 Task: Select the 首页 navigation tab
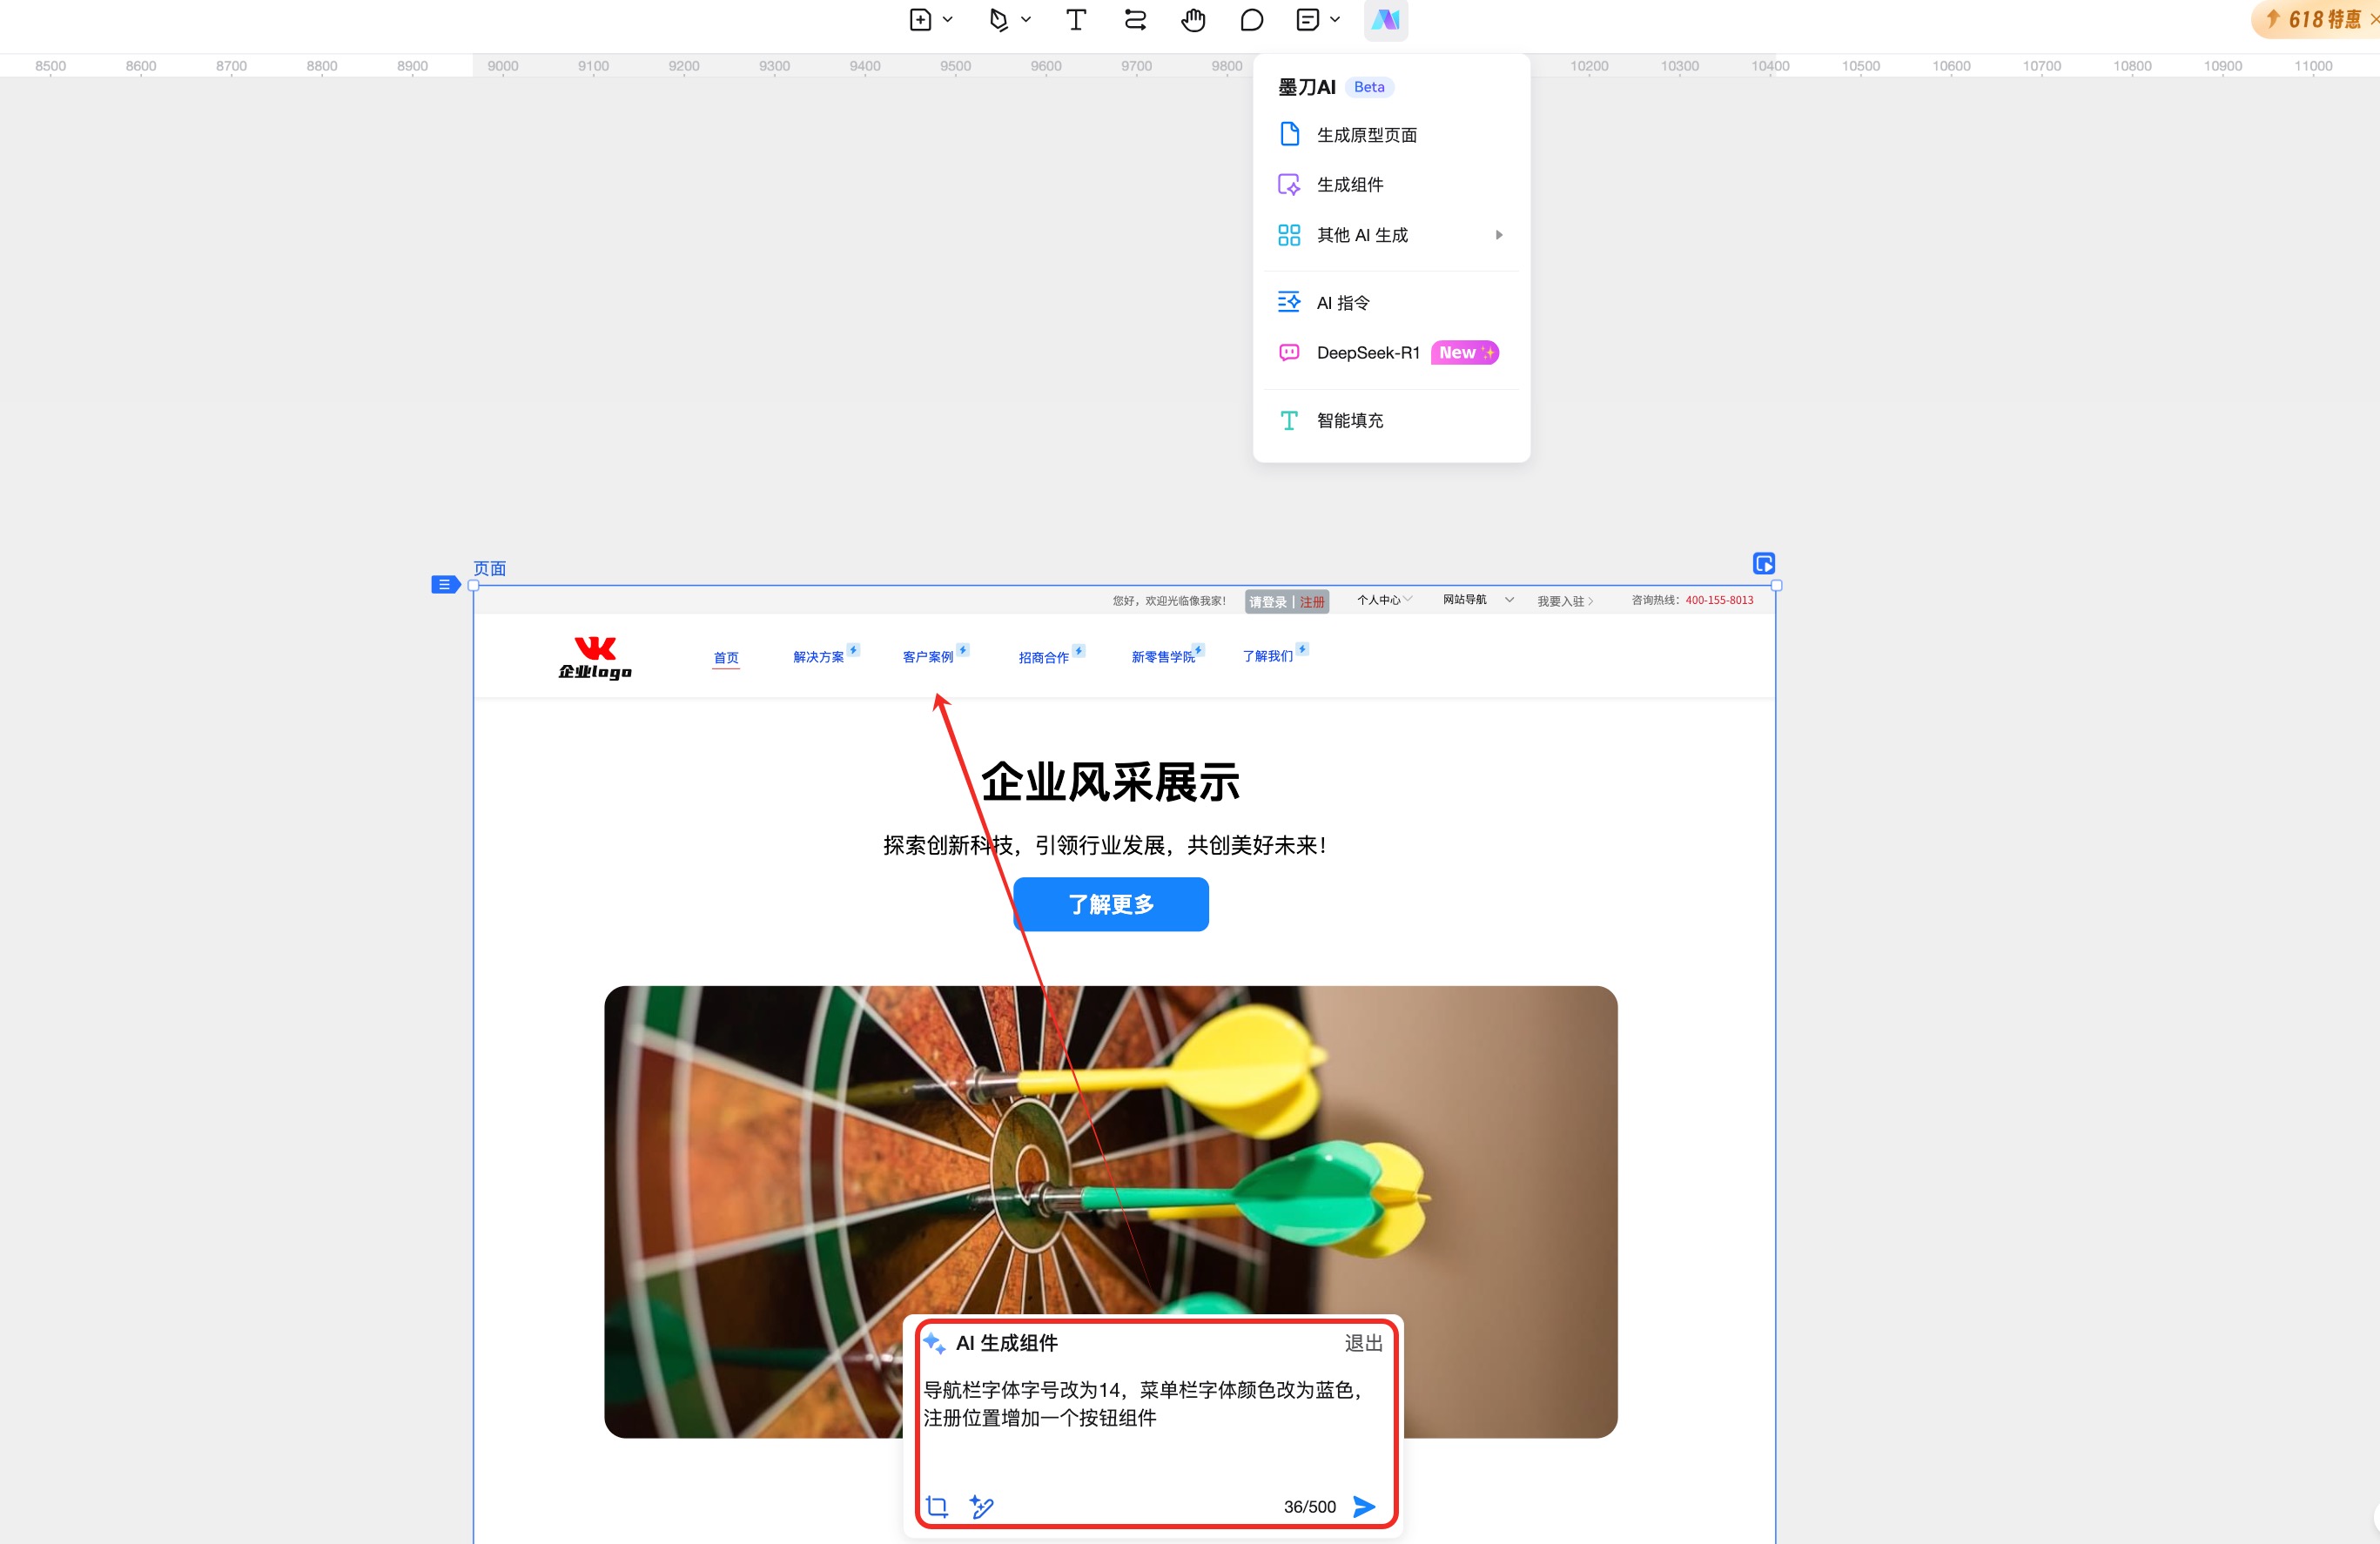tap(726, 658)
